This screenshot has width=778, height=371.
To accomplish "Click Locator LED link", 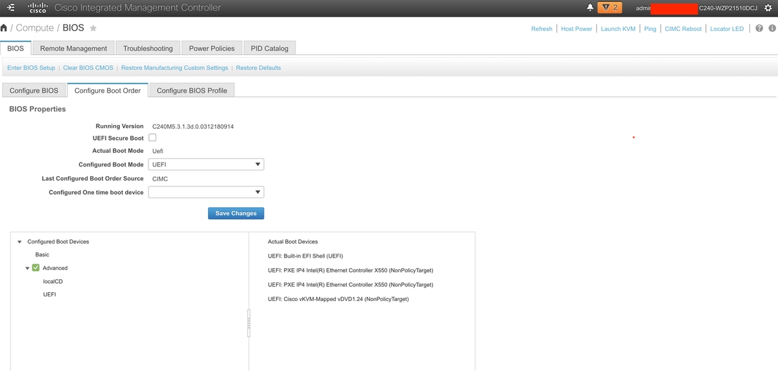I will coord(727,28).
